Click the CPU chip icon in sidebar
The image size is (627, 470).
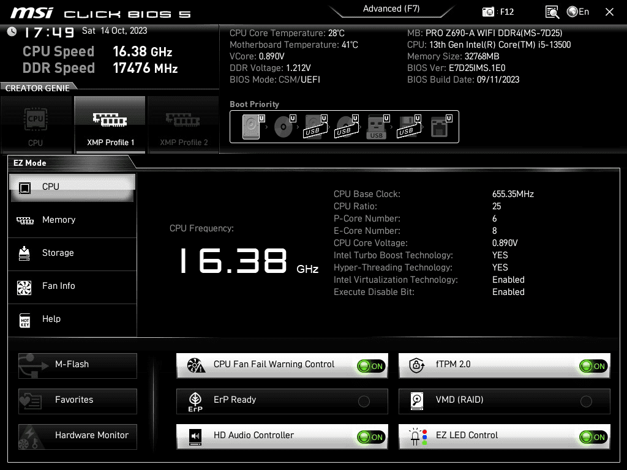tap(24, 187)
